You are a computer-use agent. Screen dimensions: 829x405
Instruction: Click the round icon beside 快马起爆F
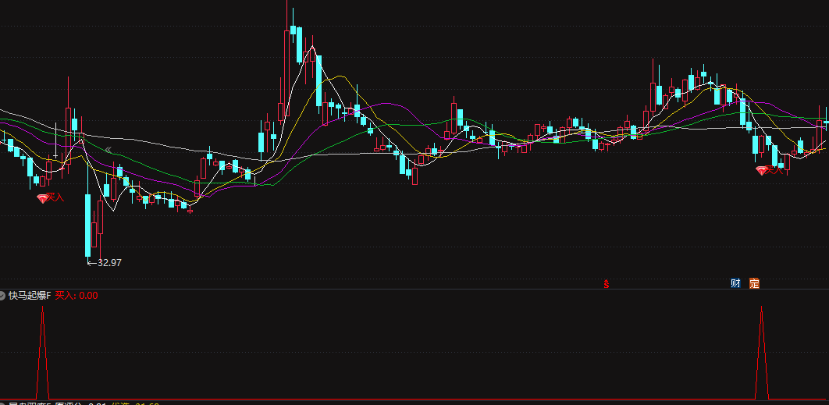coord(3,297)
